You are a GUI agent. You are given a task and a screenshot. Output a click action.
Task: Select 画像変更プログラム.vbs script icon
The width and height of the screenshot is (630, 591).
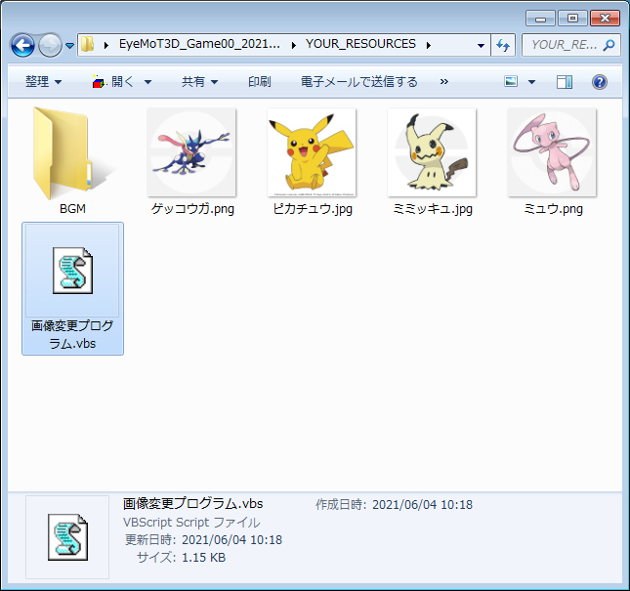[x=72, y=271]
